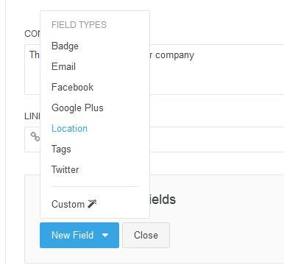Screen dimensions: 284x268
Task: Pick Facebook field type
Action: pyautogui.click(x=73, y=87)
